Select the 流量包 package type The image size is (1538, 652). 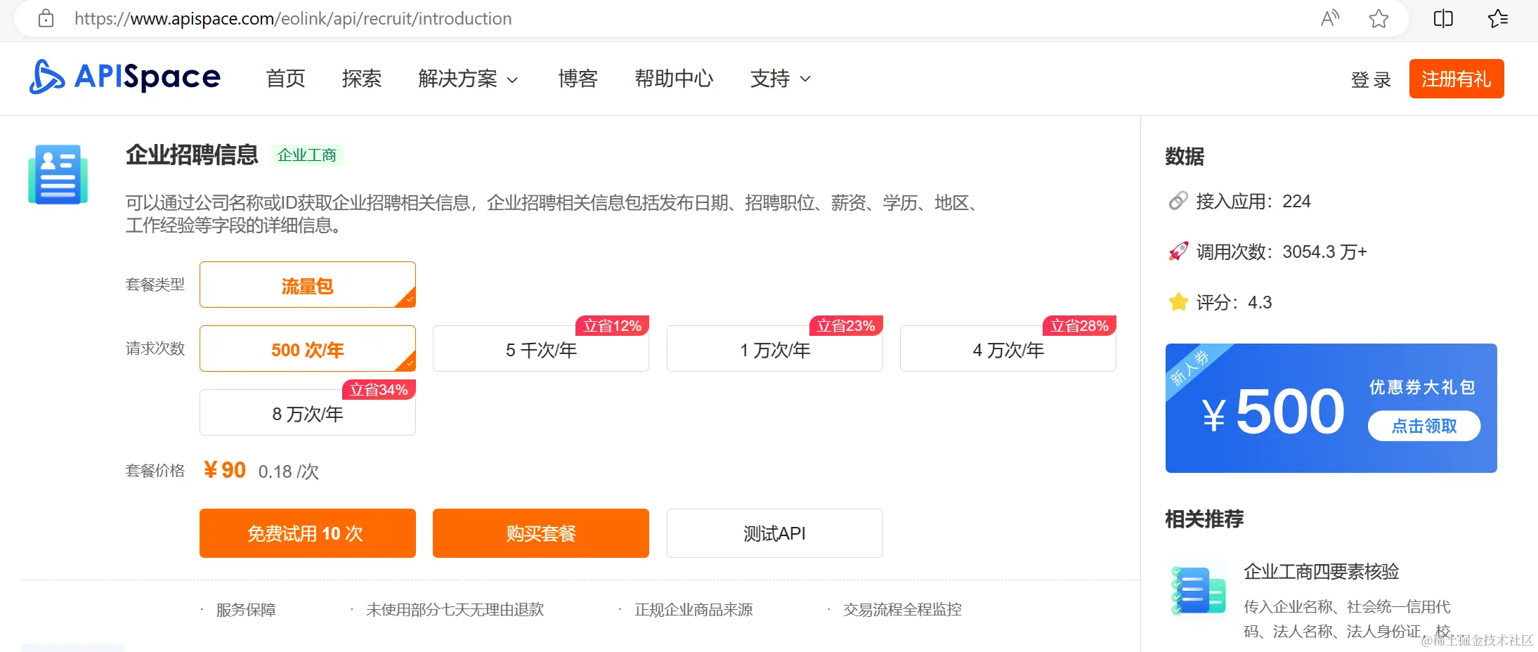(308, 285)
